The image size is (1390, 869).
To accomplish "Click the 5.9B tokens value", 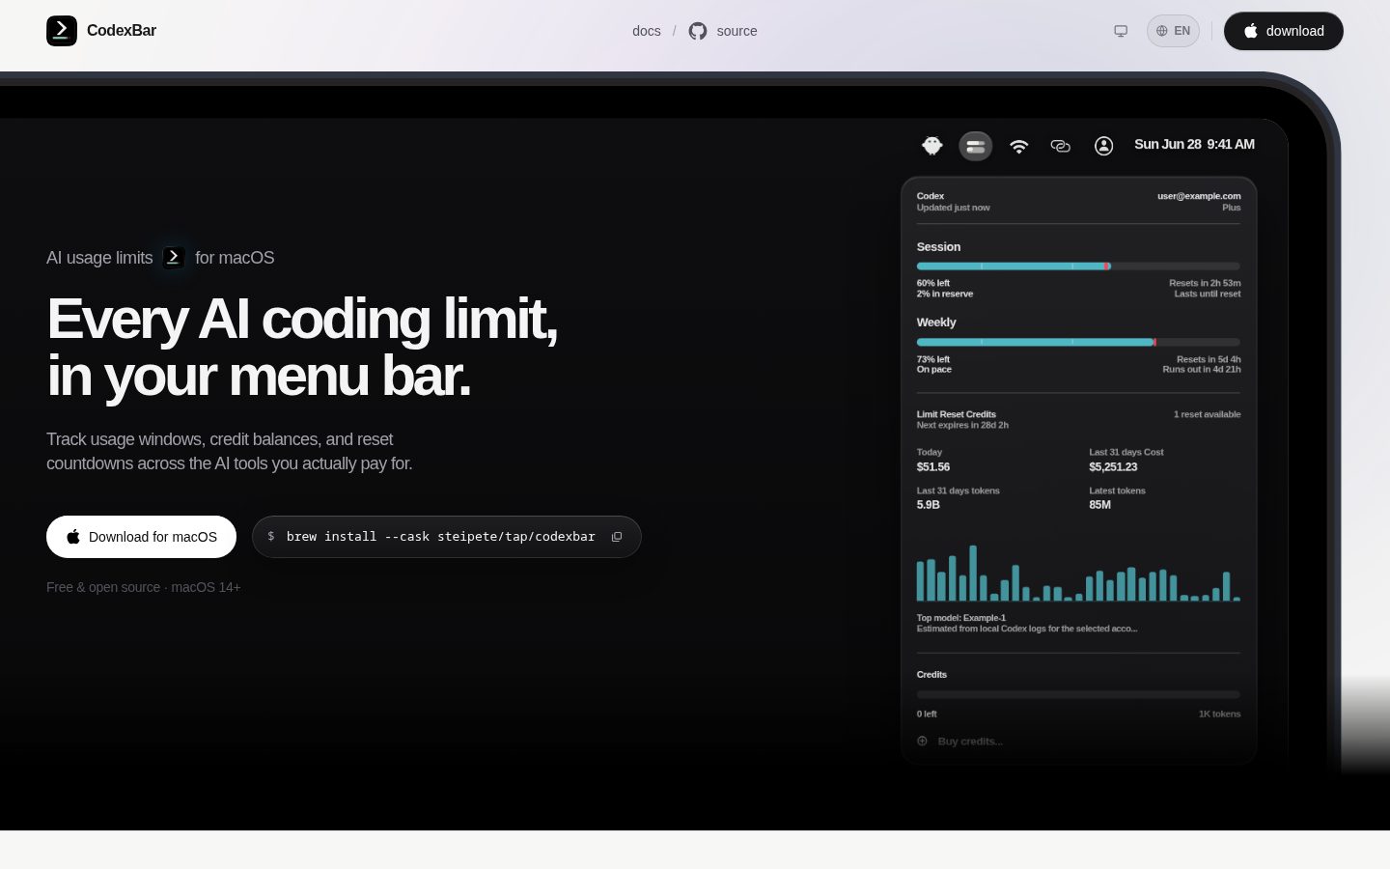I will click(929, 505).
